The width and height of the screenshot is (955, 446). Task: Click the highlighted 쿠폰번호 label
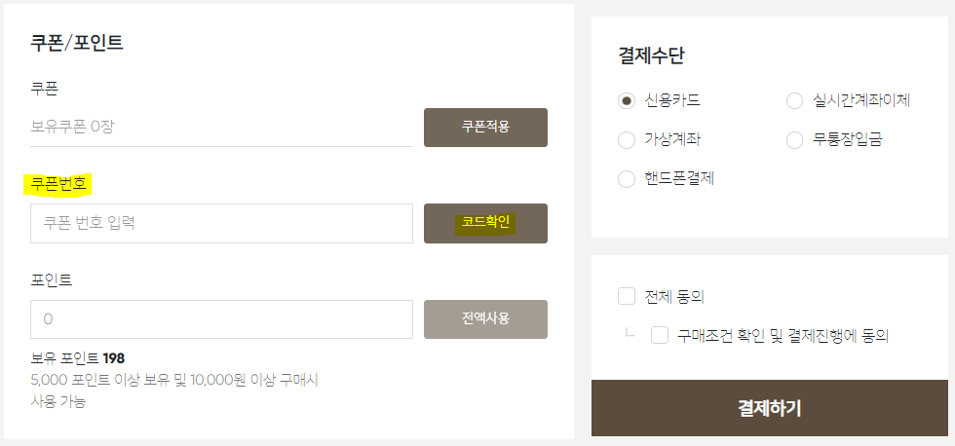(x=57, y=184)
